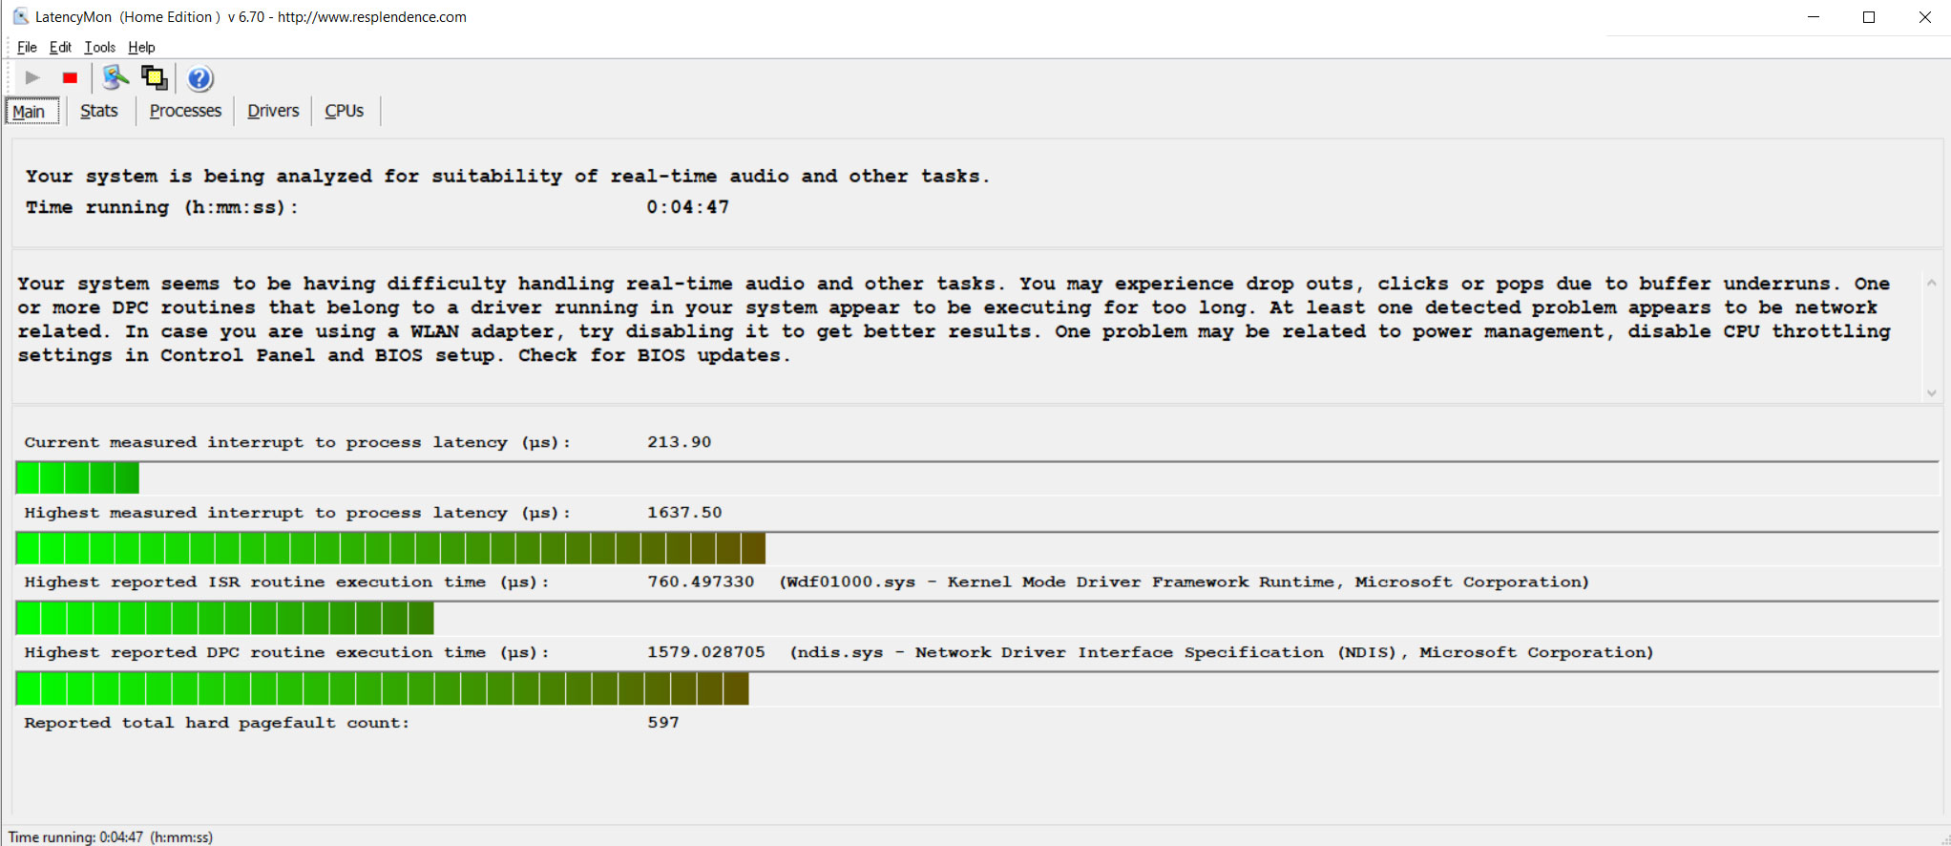
Task: Click the status bar time running text
Action: 111,837
